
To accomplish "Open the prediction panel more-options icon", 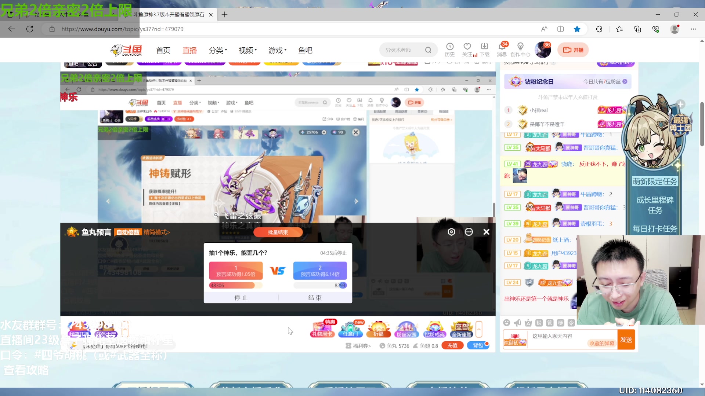I will pos(469,232).
